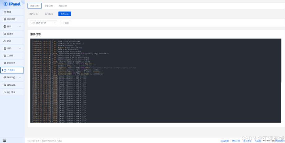Switch to the 登录日志 tab
The image size is (285, 143).
(49, 6)
